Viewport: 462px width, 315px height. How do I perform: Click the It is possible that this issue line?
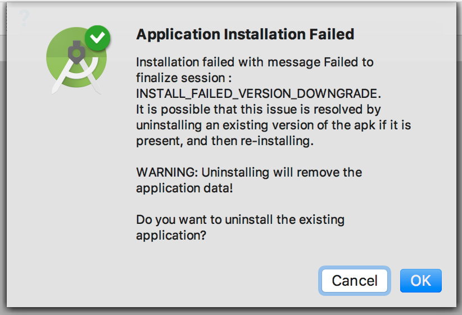point(259,110)
